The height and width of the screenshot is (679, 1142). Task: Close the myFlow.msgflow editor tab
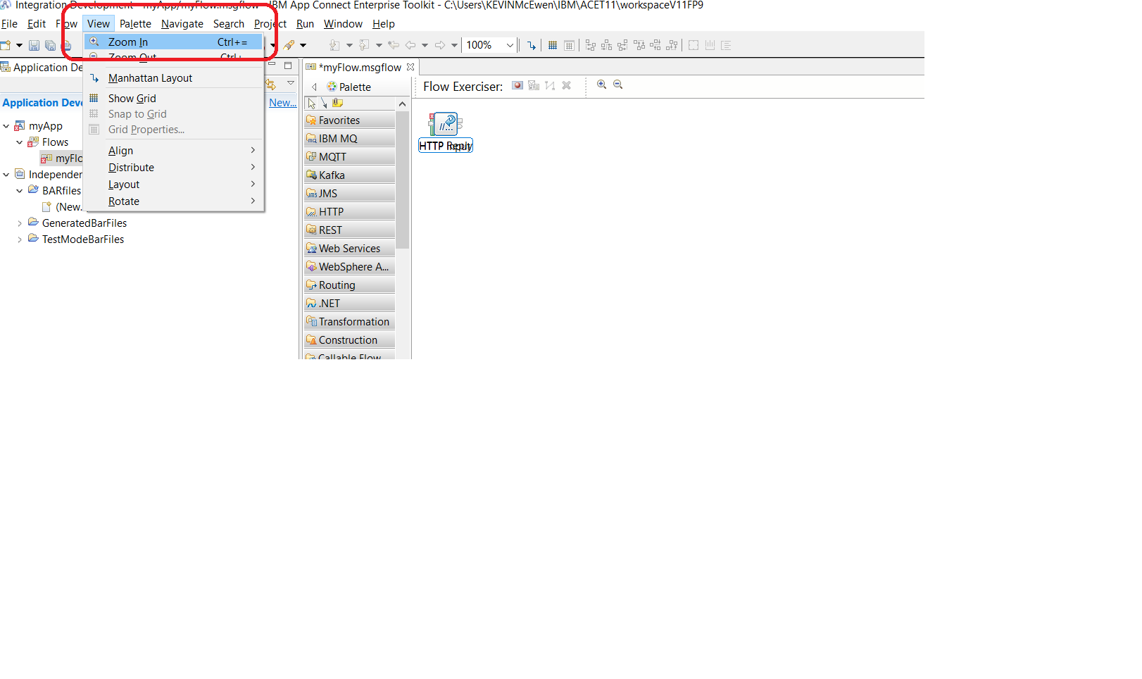pyautogui.click(x=410, y=68)
